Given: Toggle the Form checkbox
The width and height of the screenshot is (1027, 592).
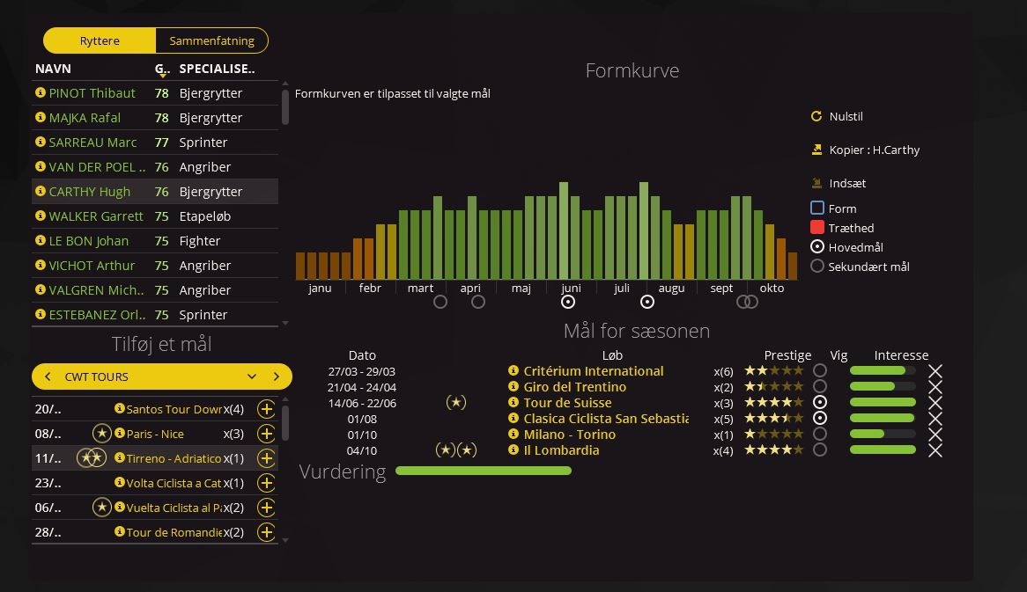Looking at the screenshot, I should pos(817,208).
